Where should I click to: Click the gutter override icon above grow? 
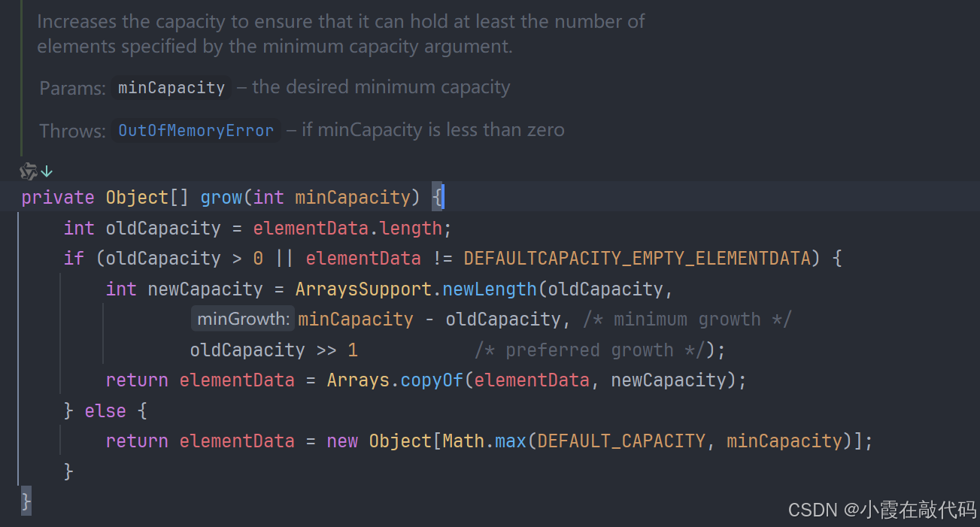28,171
